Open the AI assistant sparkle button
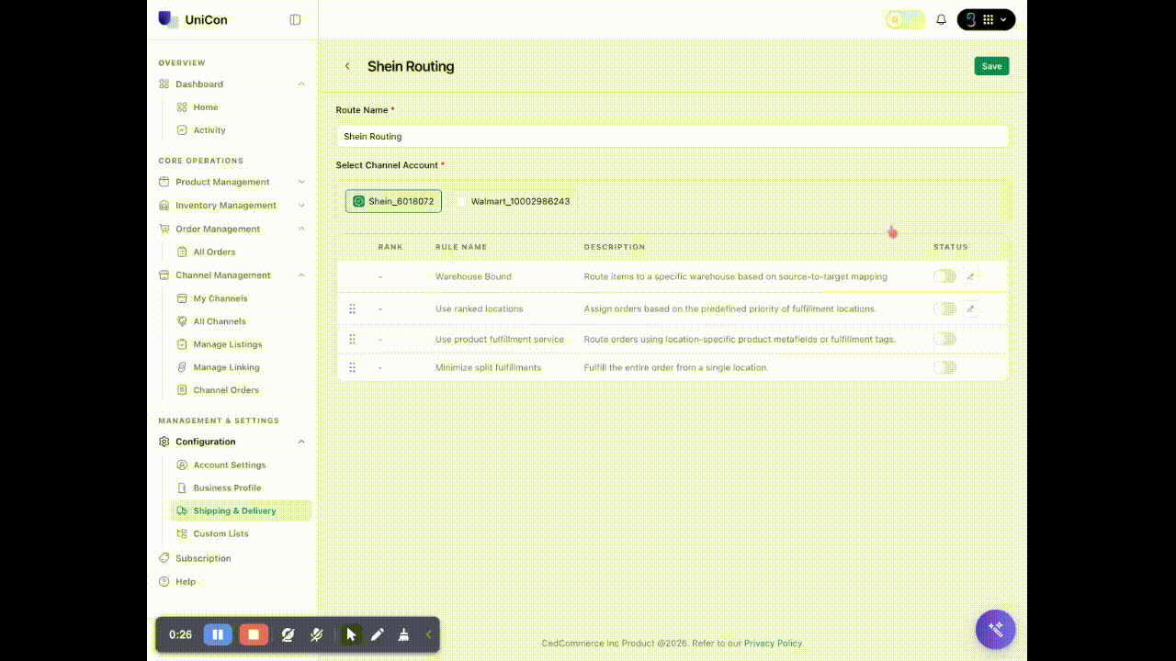The image size is (1176, 661). [x=995, y=629]
